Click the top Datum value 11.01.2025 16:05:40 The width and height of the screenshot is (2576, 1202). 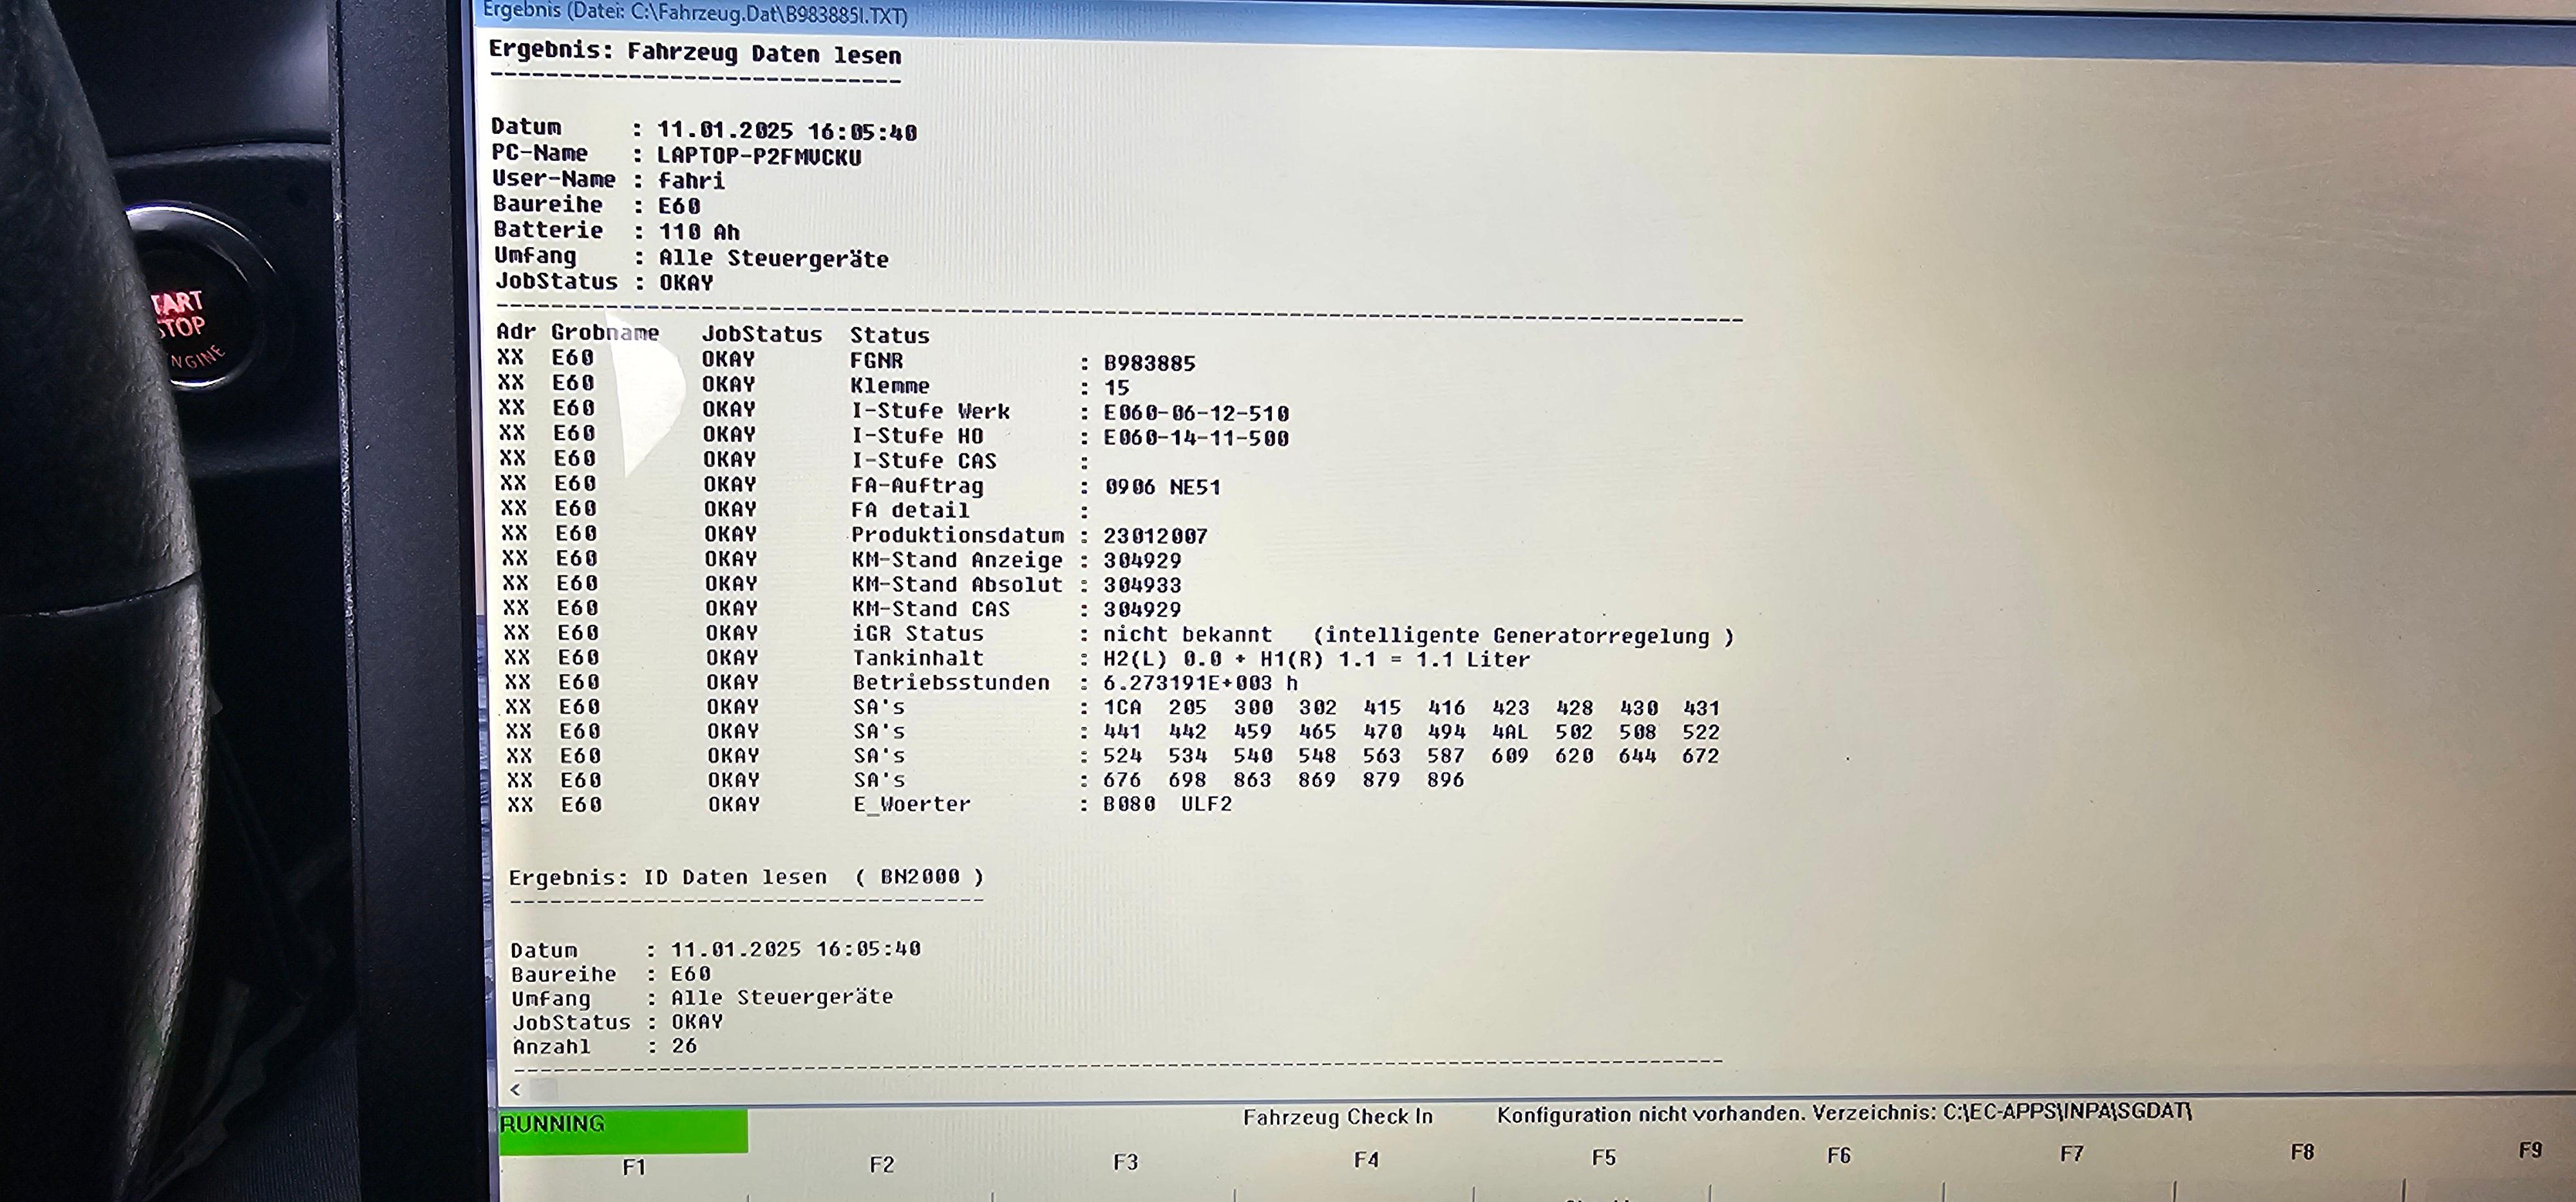(787, 131)
